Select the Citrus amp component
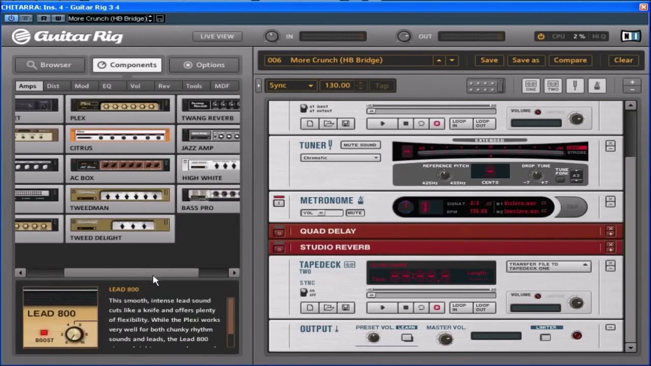 120,139
